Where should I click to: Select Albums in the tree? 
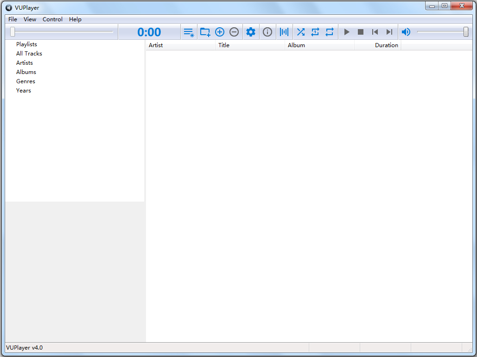(x=26, y=72)
